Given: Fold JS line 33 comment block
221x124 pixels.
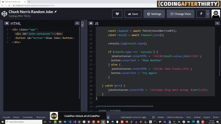Looking at the screenshot, I should pos(94,107).
